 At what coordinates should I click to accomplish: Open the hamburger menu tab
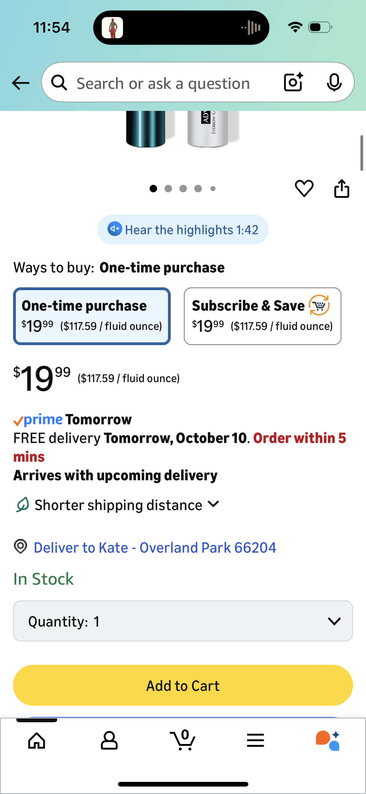point(255,741)
